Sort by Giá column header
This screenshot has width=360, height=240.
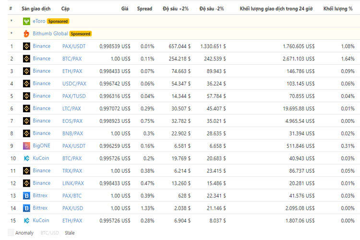pyautogui.click(x=125, y=9)
